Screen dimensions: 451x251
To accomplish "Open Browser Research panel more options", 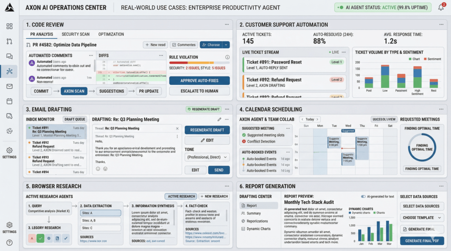I will click(227, 186).
